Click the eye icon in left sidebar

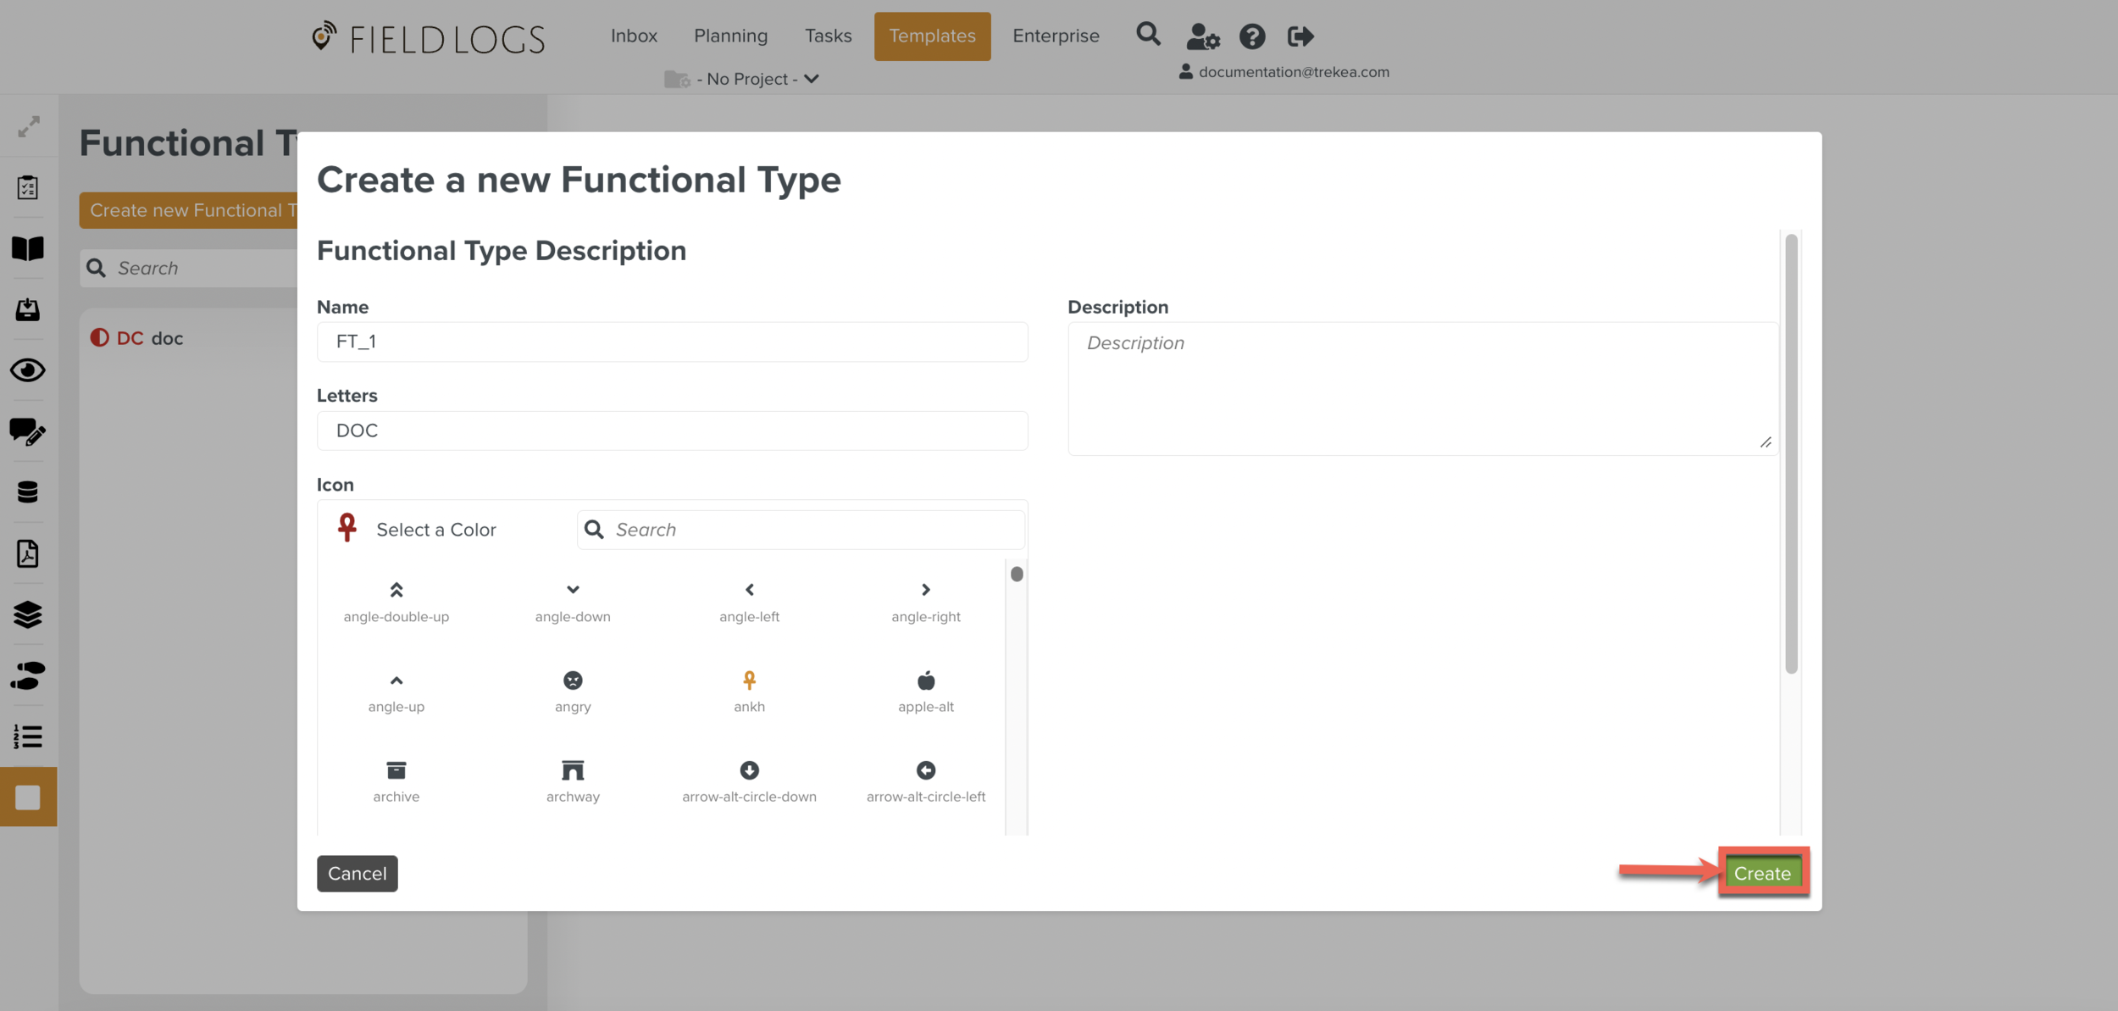click(28, 370)
